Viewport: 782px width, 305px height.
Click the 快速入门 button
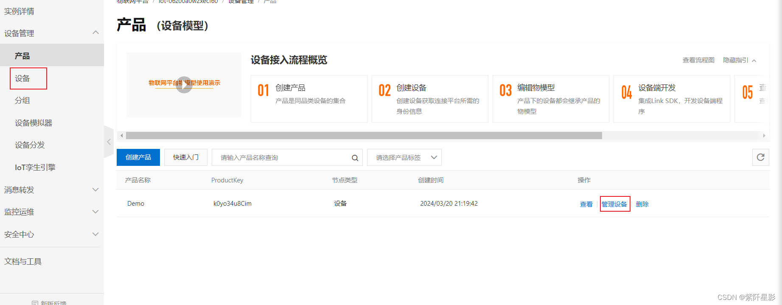coord(186,157)
